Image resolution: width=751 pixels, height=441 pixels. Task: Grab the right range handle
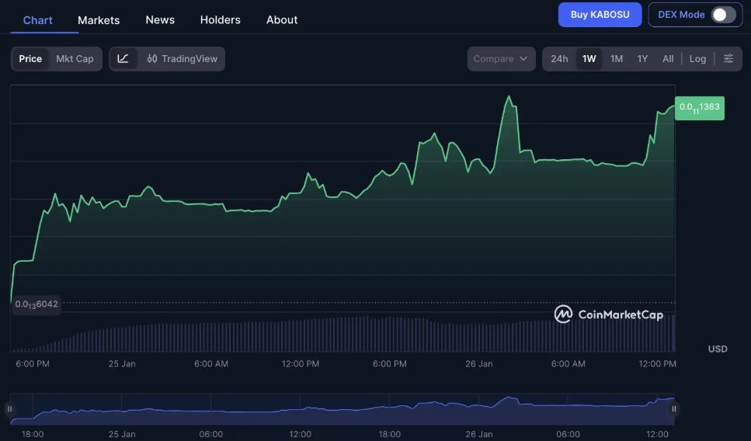(674, 409)
